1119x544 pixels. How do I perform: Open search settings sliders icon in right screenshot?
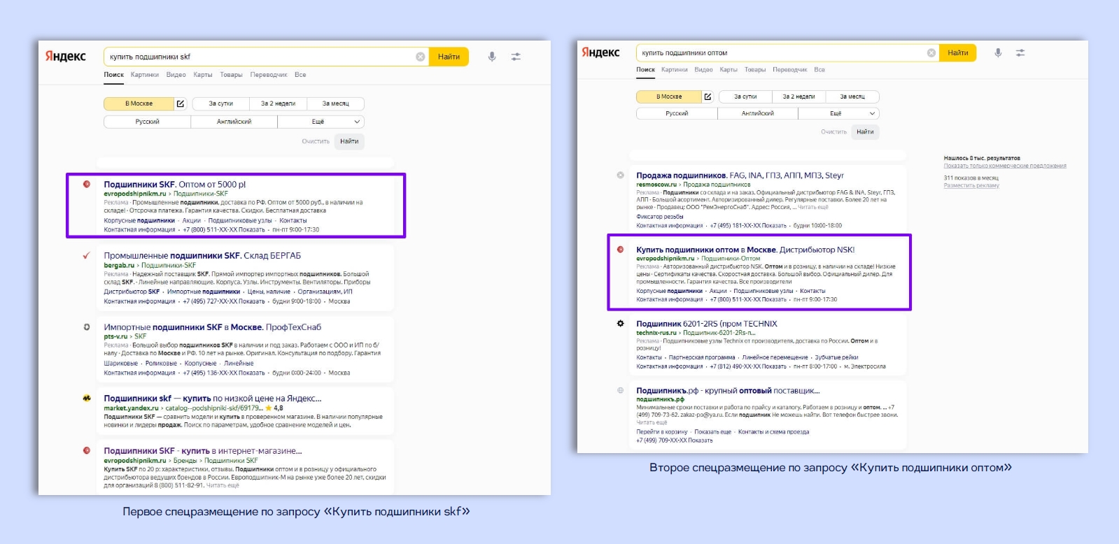[1020, 52]
